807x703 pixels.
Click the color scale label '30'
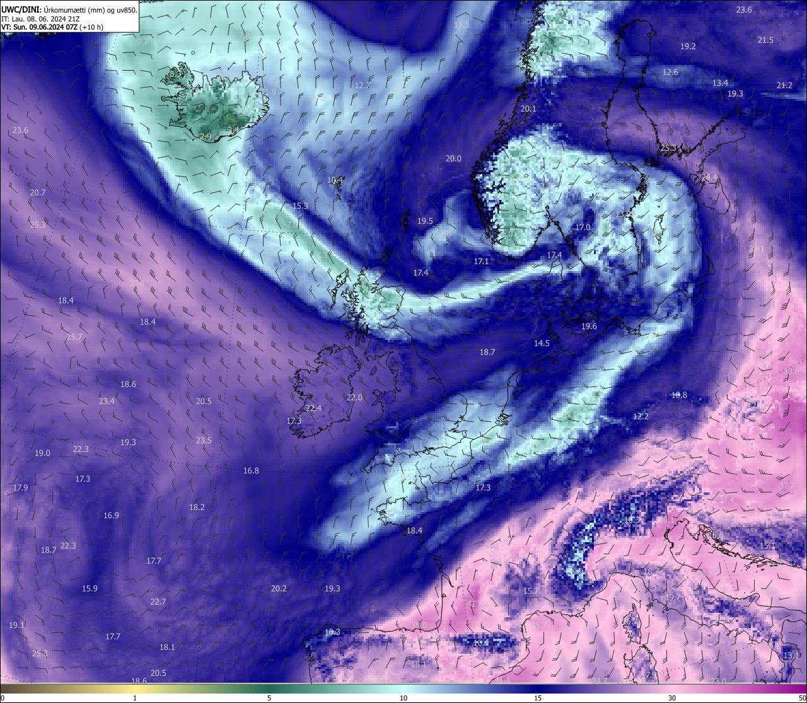coord(672,698)
